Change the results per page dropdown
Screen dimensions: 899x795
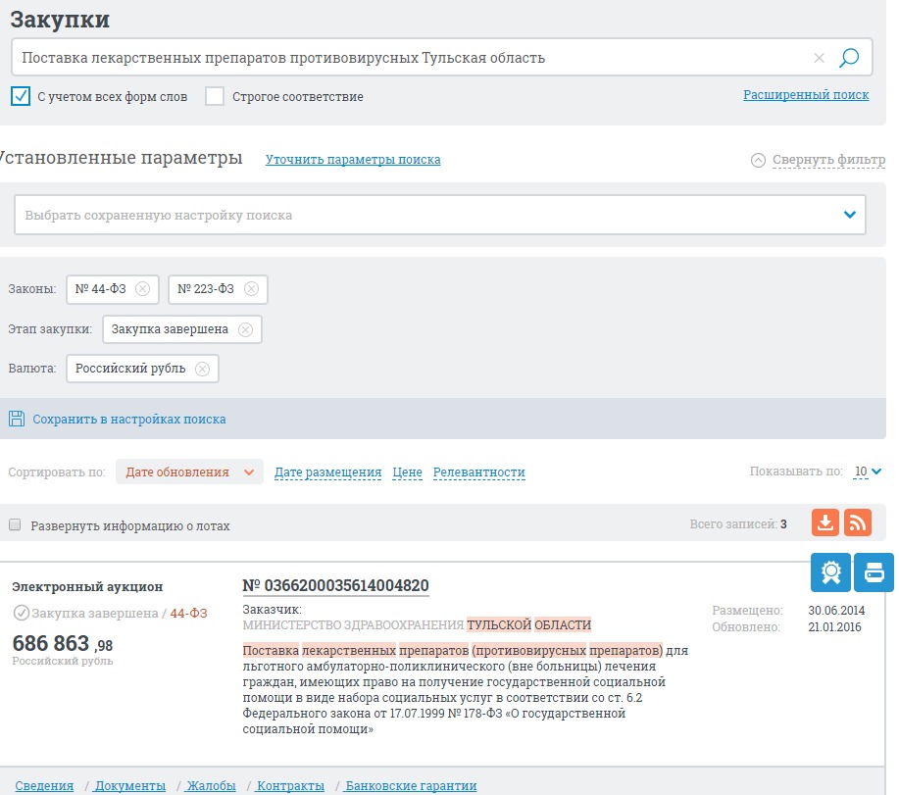tap(867, 472)
